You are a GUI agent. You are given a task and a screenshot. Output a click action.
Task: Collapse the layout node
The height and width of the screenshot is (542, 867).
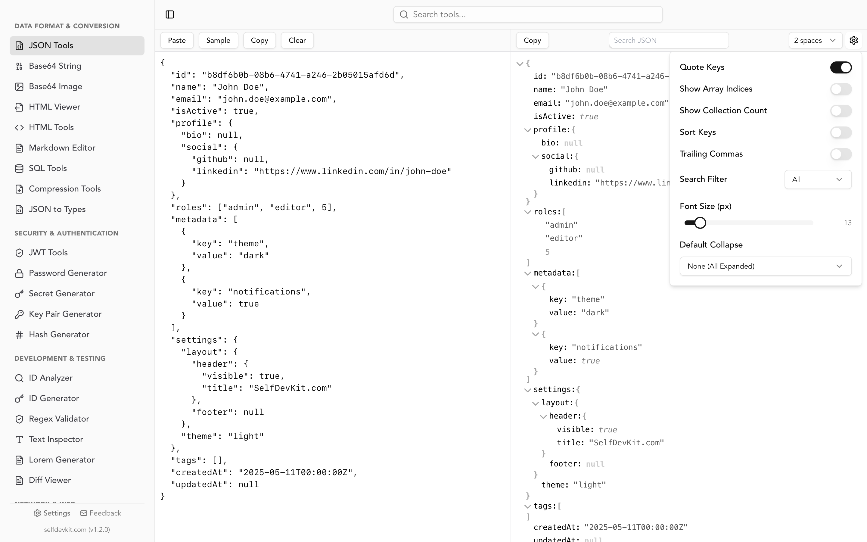point(535,403)
